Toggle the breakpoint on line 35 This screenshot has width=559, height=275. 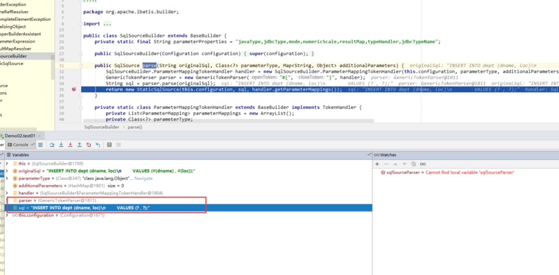[x=74, y=89]
